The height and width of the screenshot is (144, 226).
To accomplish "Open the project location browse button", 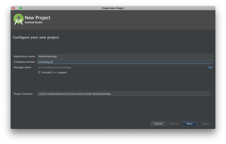I will tap(211, 94).
